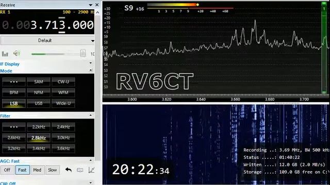Set filter bandwidth to 2.4kHz
This screenshot has width=330, height=185.
point(63,127)
